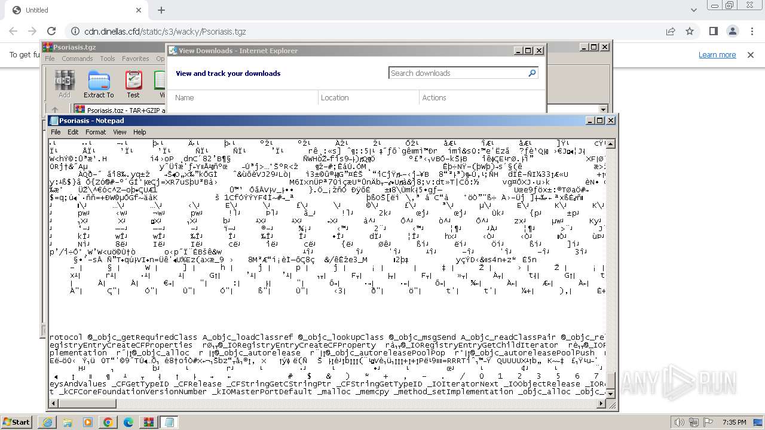Open Notepad Edit menu
Viewport: 765px width, 430px height.
coord(73,132)
